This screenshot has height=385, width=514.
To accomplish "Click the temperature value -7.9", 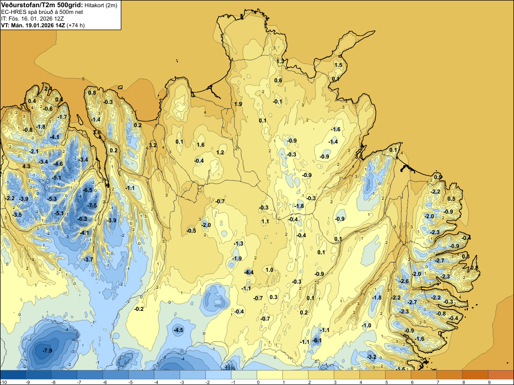I will click(47, 351).
